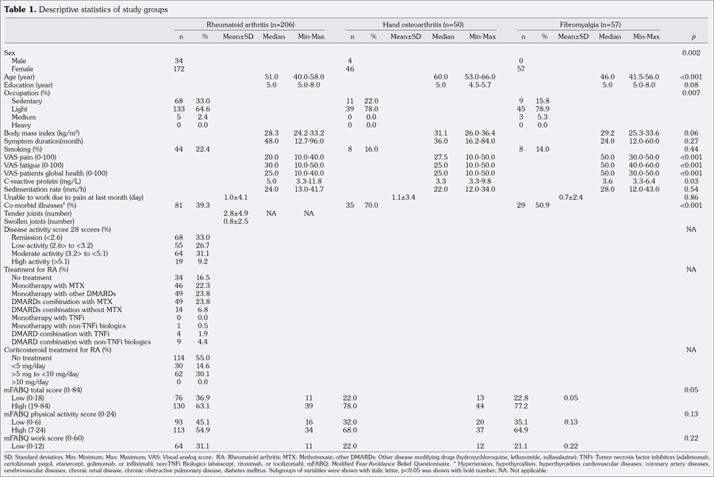The height and width of the screenshot is (477, 714).
Task: Click the mFABQ total score (0-84) label
Action: (42, 390)
